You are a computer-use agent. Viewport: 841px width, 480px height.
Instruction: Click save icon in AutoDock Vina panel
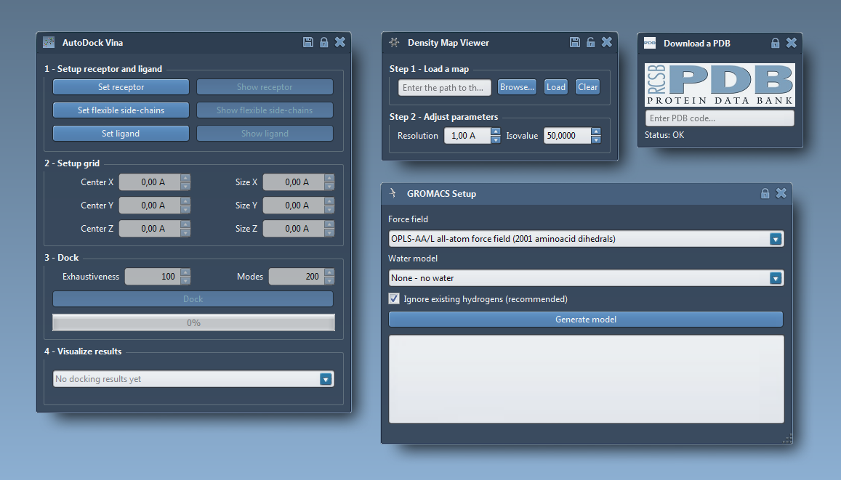[308, 42]
